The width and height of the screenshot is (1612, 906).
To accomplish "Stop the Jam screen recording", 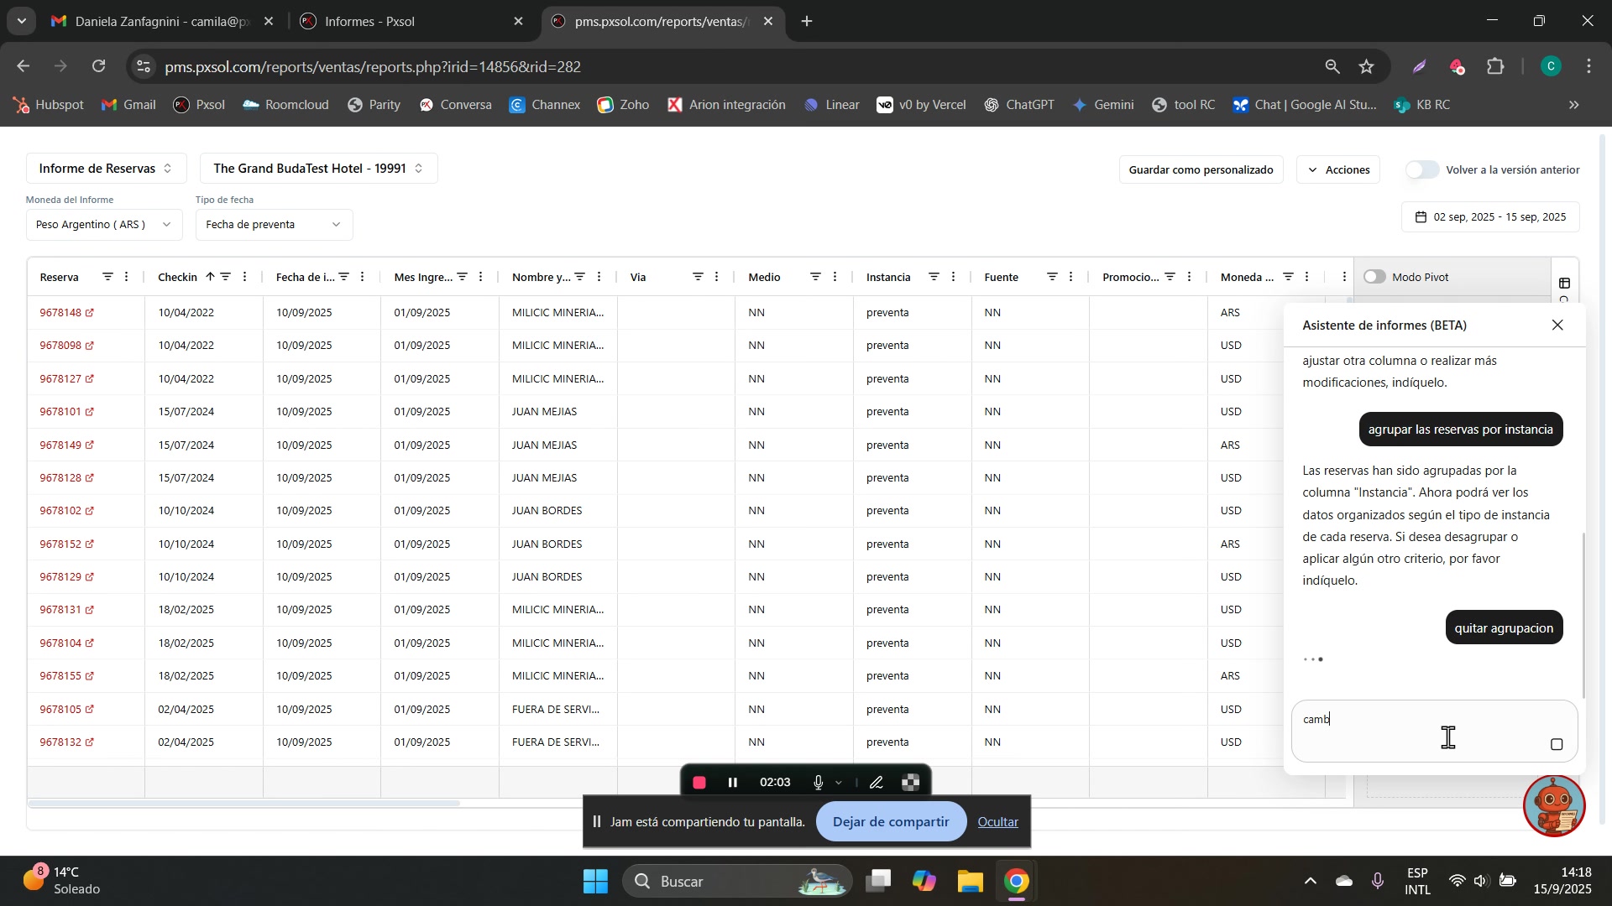I will click(x=699, y=783).
